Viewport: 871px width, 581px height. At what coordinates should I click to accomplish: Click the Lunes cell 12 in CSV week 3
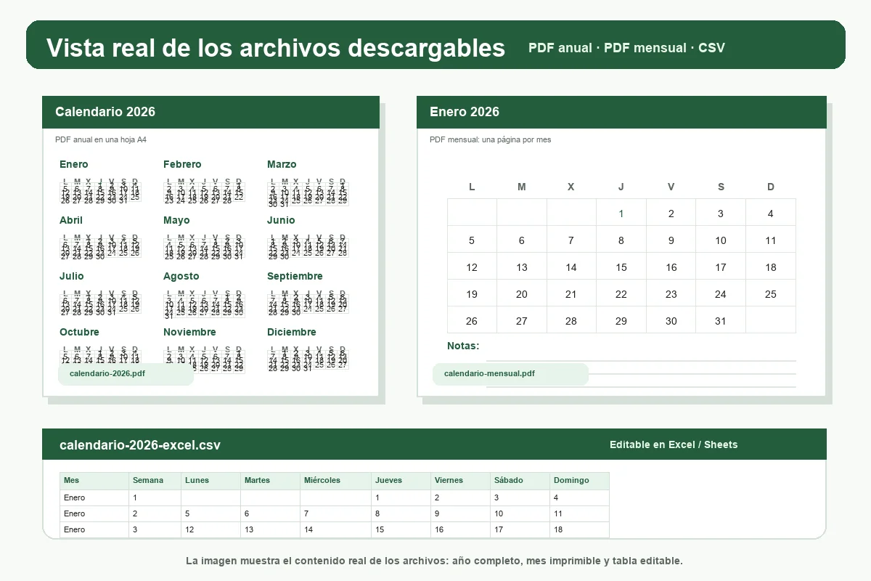[210, 529]
